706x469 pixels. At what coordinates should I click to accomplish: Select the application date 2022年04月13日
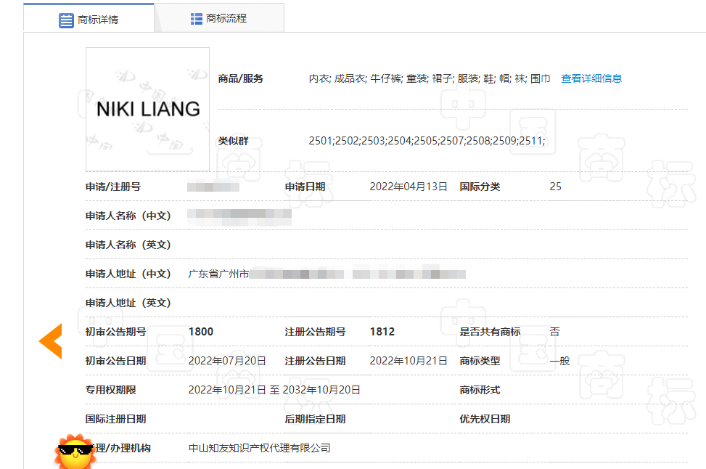408,187
